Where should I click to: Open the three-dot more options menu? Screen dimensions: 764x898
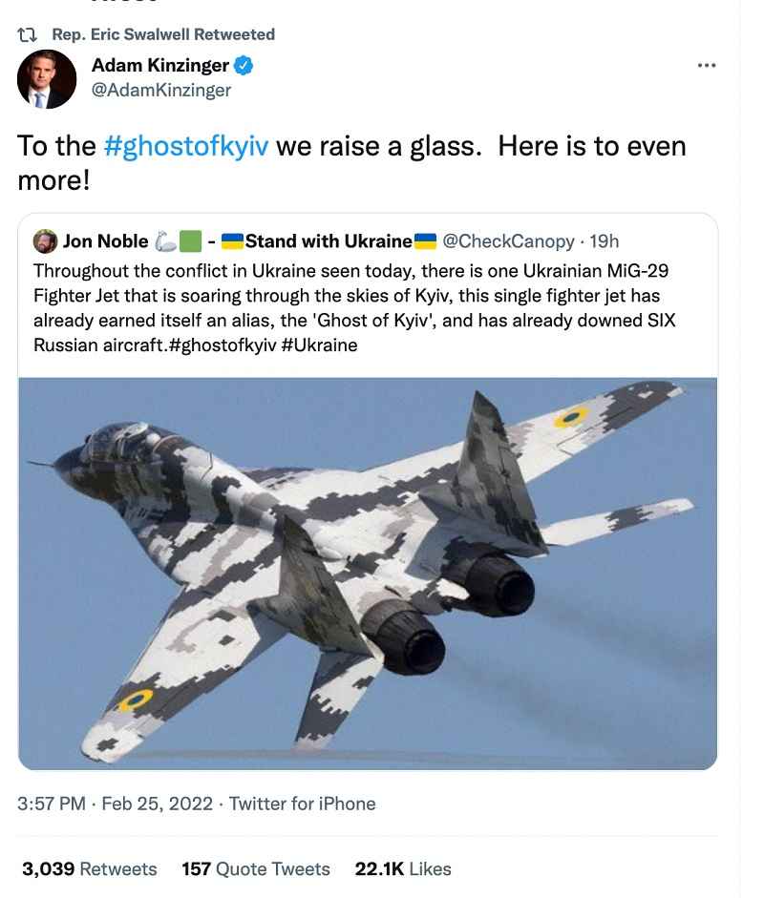point(707,66)
